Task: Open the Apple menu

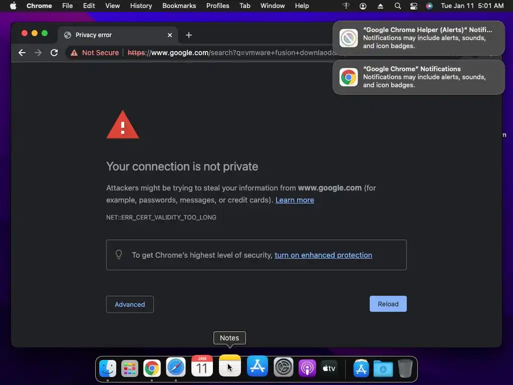Action: tap(13, 6)
